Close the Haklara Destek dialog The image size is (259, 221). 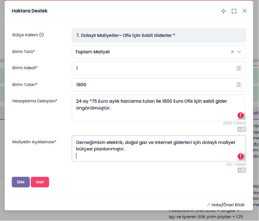point(245,11)
